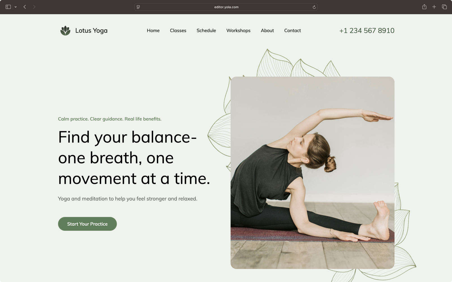Open the Classes menu item

(x=178, y=31)
